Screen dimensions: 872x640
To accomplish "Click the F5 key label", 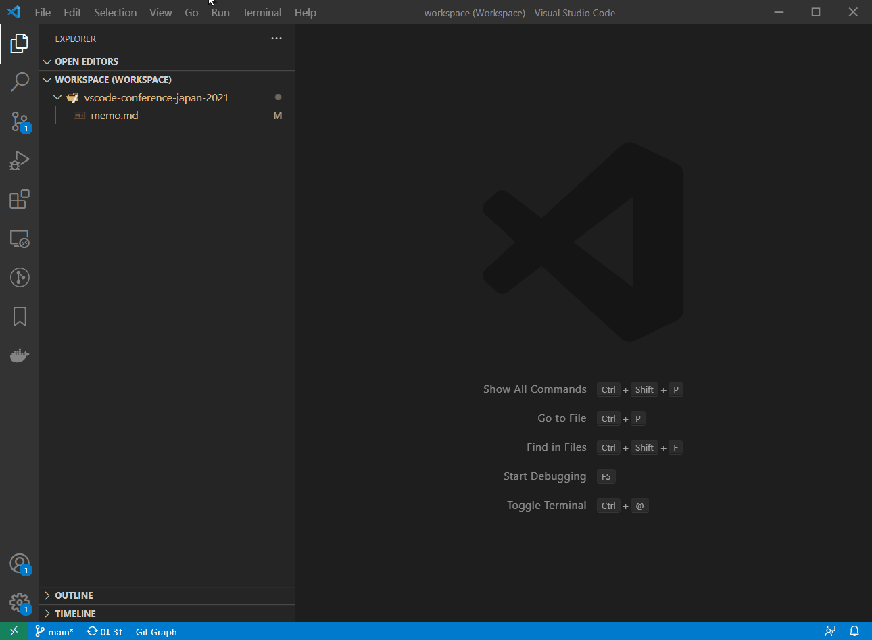I will pos(606,476).
